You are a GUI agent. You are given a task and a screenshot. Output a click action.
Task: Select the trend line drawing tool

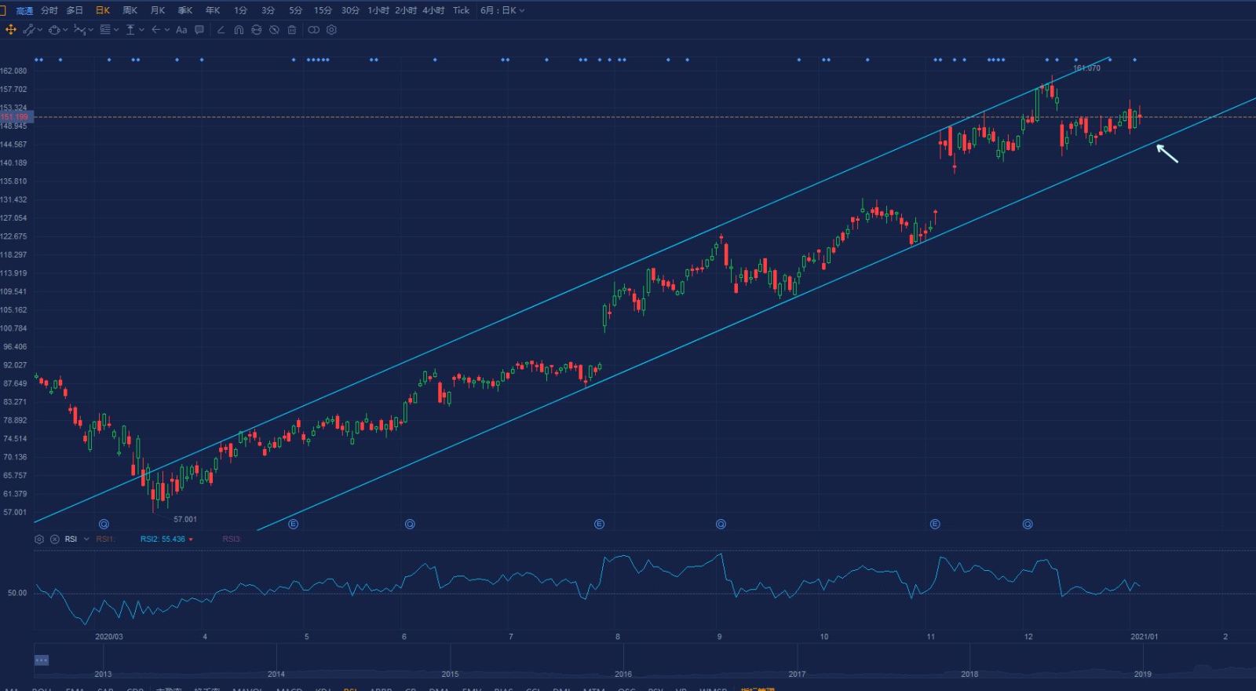(29, 30)
